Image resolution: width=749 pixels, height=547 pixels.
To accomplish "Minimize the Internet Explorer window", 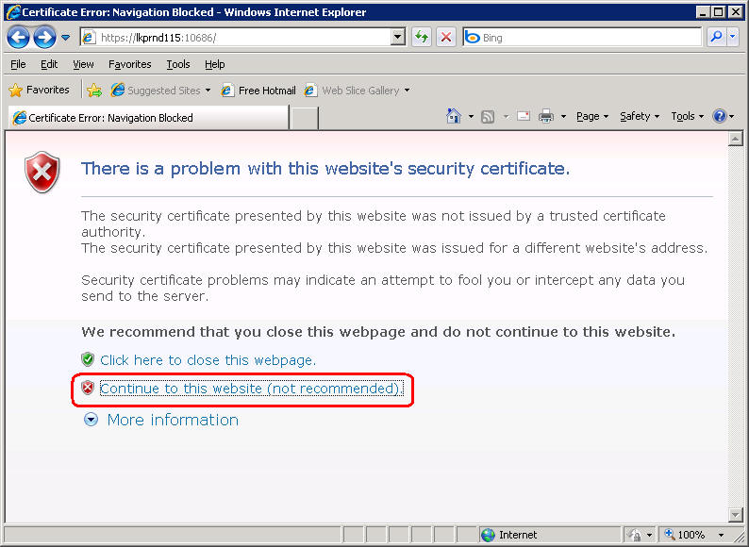I will [702, 12].
